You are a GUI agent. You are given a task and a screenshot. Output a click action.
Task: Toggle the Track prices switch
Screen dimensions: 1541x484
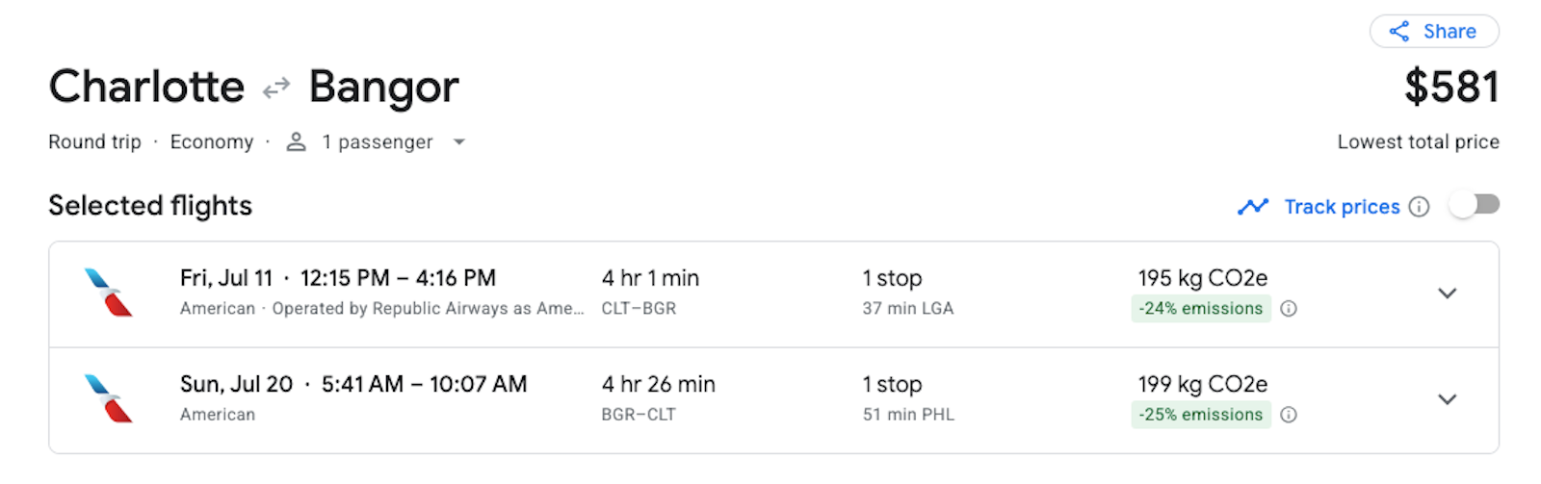1475,205
